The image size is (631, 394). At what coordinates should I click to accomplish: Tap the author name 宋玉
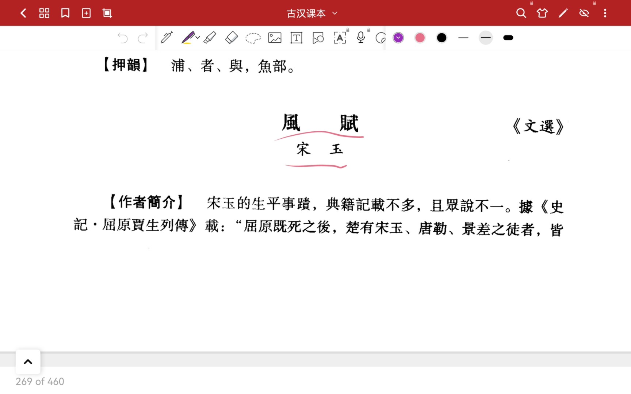click(x=320, y=150)
